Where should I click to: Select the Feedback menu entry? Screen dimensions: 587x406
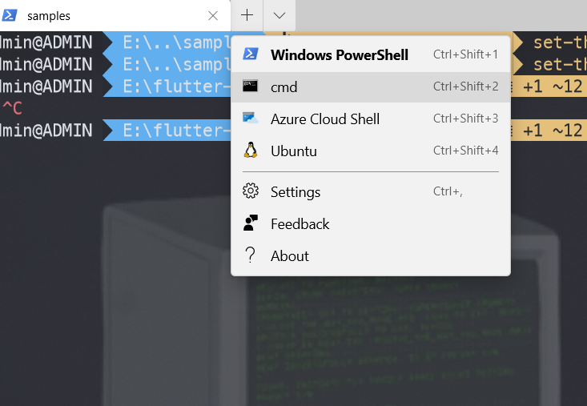coord(300,223)
